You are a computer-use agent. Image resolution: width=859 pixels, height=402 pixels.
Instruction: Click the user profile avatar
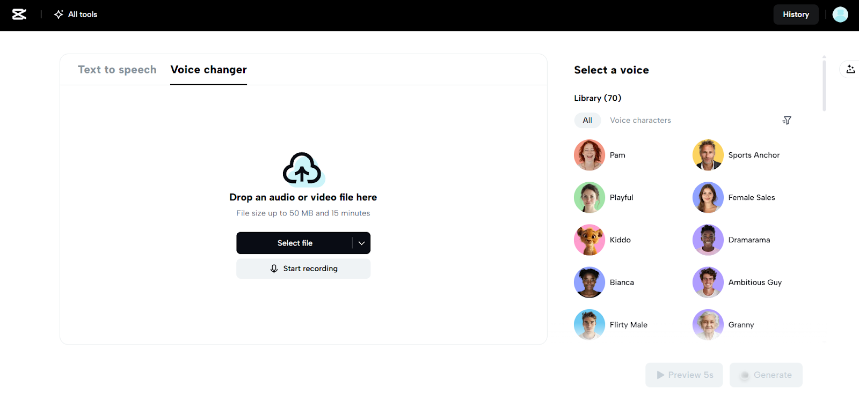(840, 14)
